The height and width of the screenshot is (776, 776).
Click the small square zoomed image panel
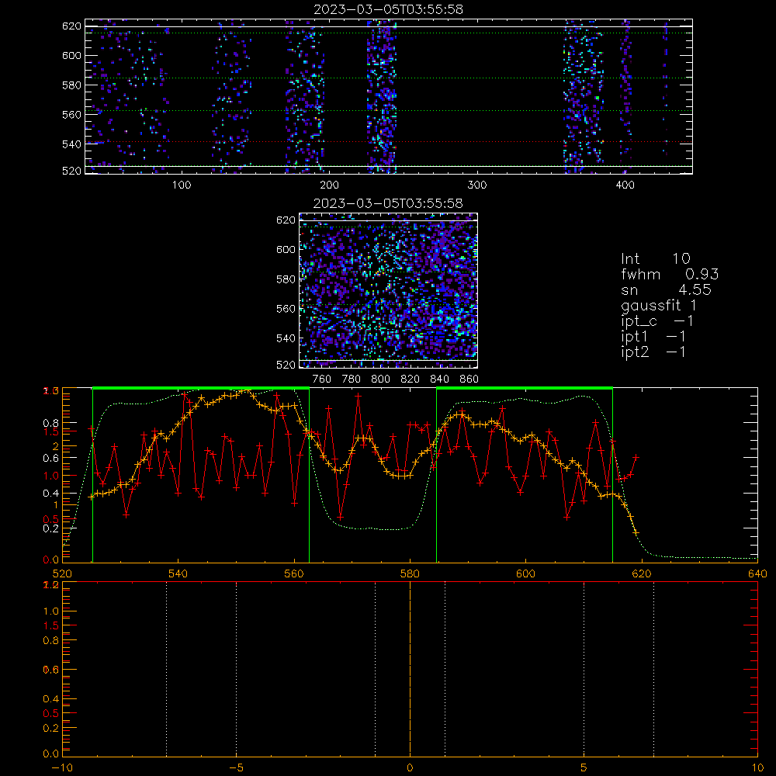click(x=389, y=290)
